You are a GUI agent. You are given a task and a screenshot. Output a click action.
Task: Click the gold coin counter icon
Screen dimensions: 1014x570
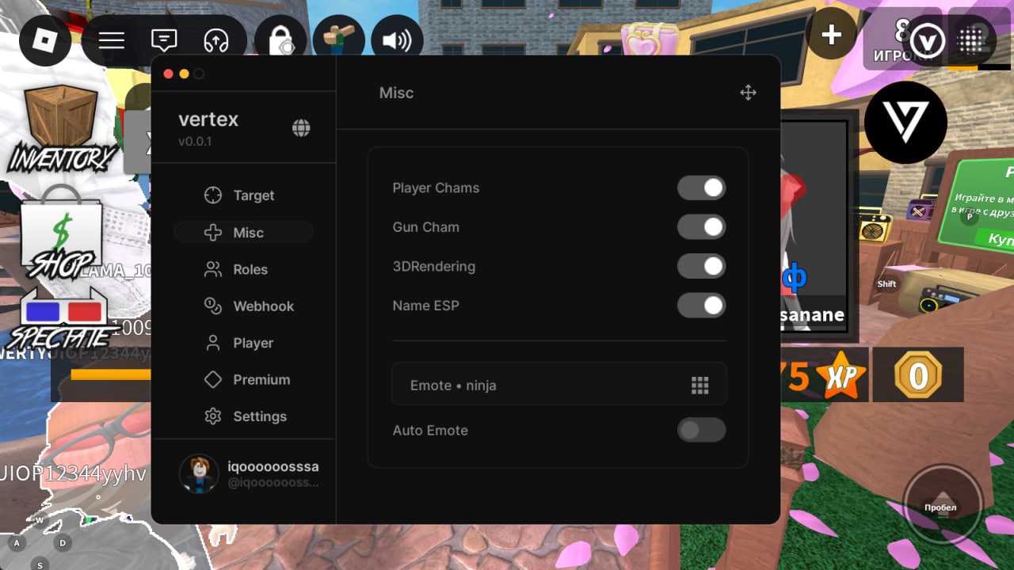[x=918, y=375]
